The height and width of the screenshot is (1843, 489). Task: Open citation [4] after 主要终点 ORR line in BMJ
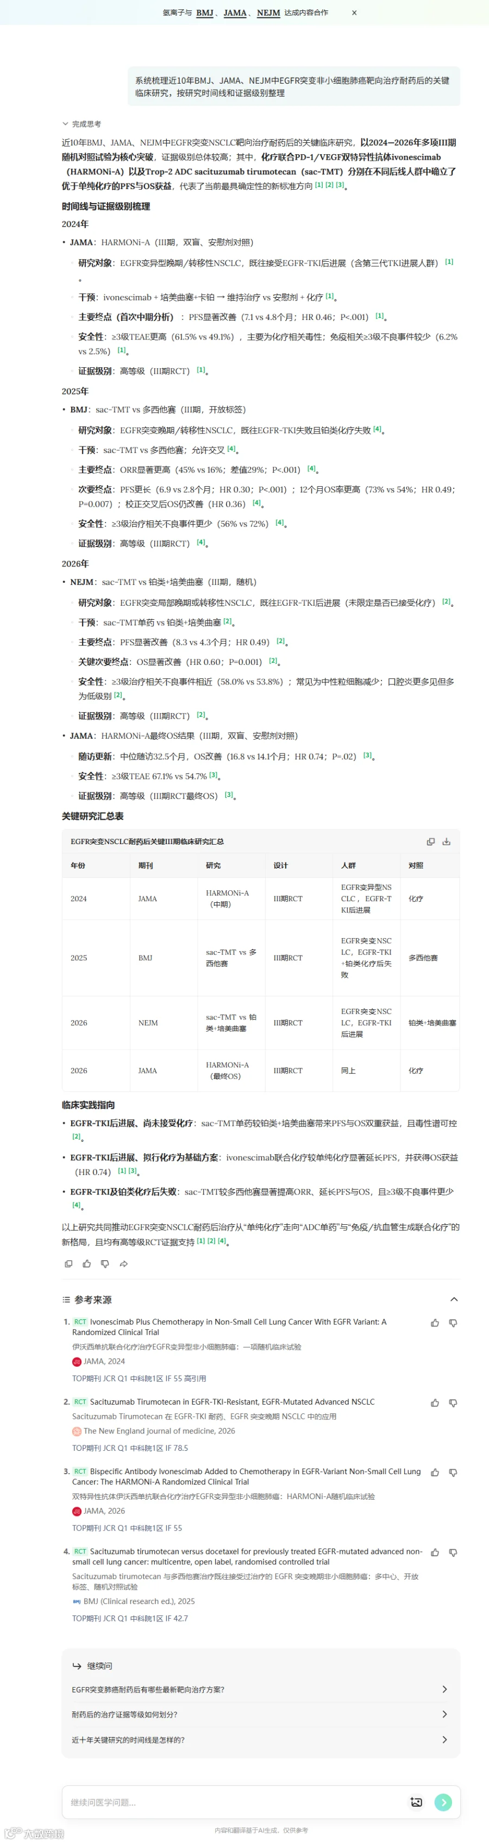coord(311,469)
